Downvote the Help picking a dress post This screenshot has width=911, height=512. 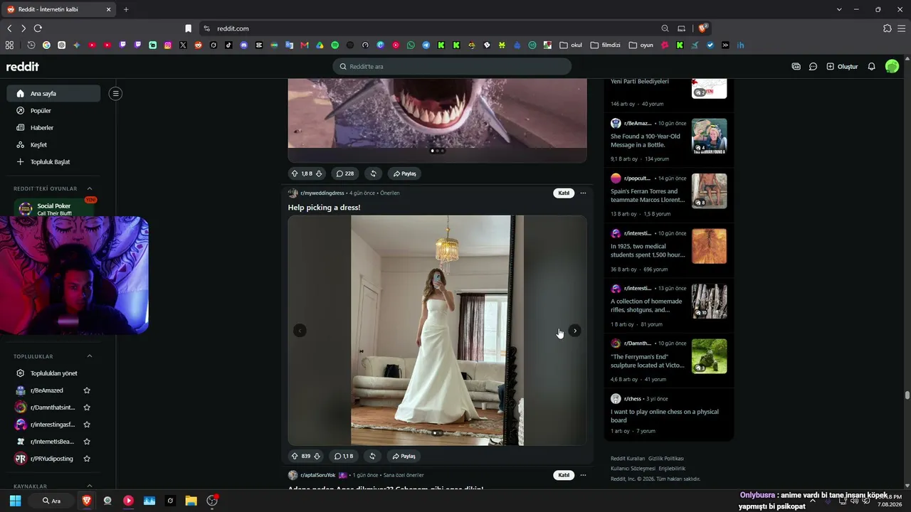(317, 456)
